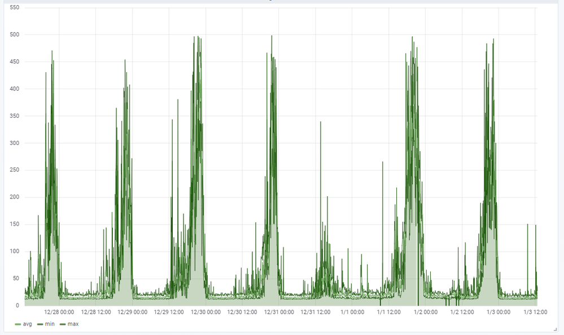
Task: Click the 1/1 12:00 time axis label
Action: pos(389,312)
